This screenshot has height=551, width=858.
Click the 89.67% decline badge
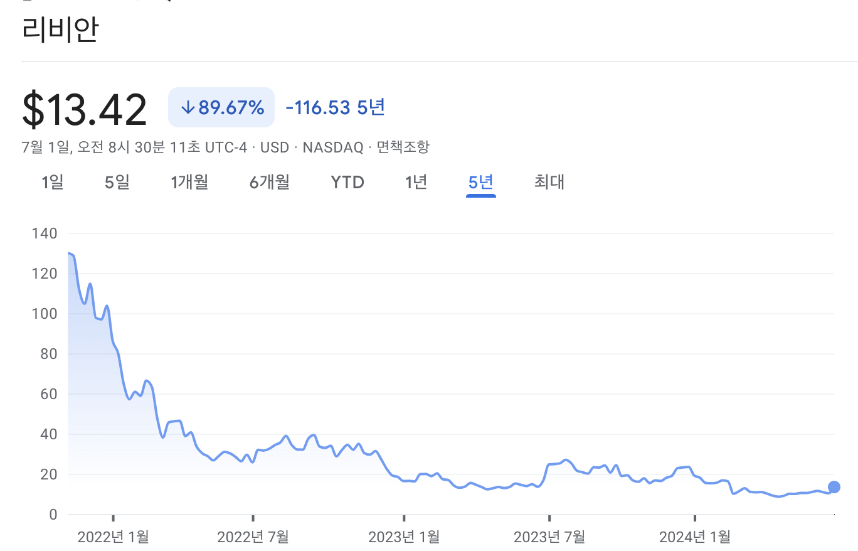pyautogui.click(x=221, y=107)
